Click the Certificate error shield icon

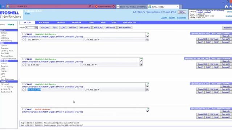tap(96, 6)
